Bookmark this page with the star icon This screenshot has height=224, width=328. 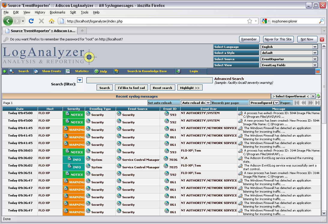pyautogui.click(x=250, y=21)
